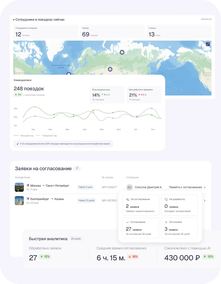This screenshot has height=284, width=221.
Task: Click the green dot before Сотрудники в поездках сейчас
Action: pos(14,19)
